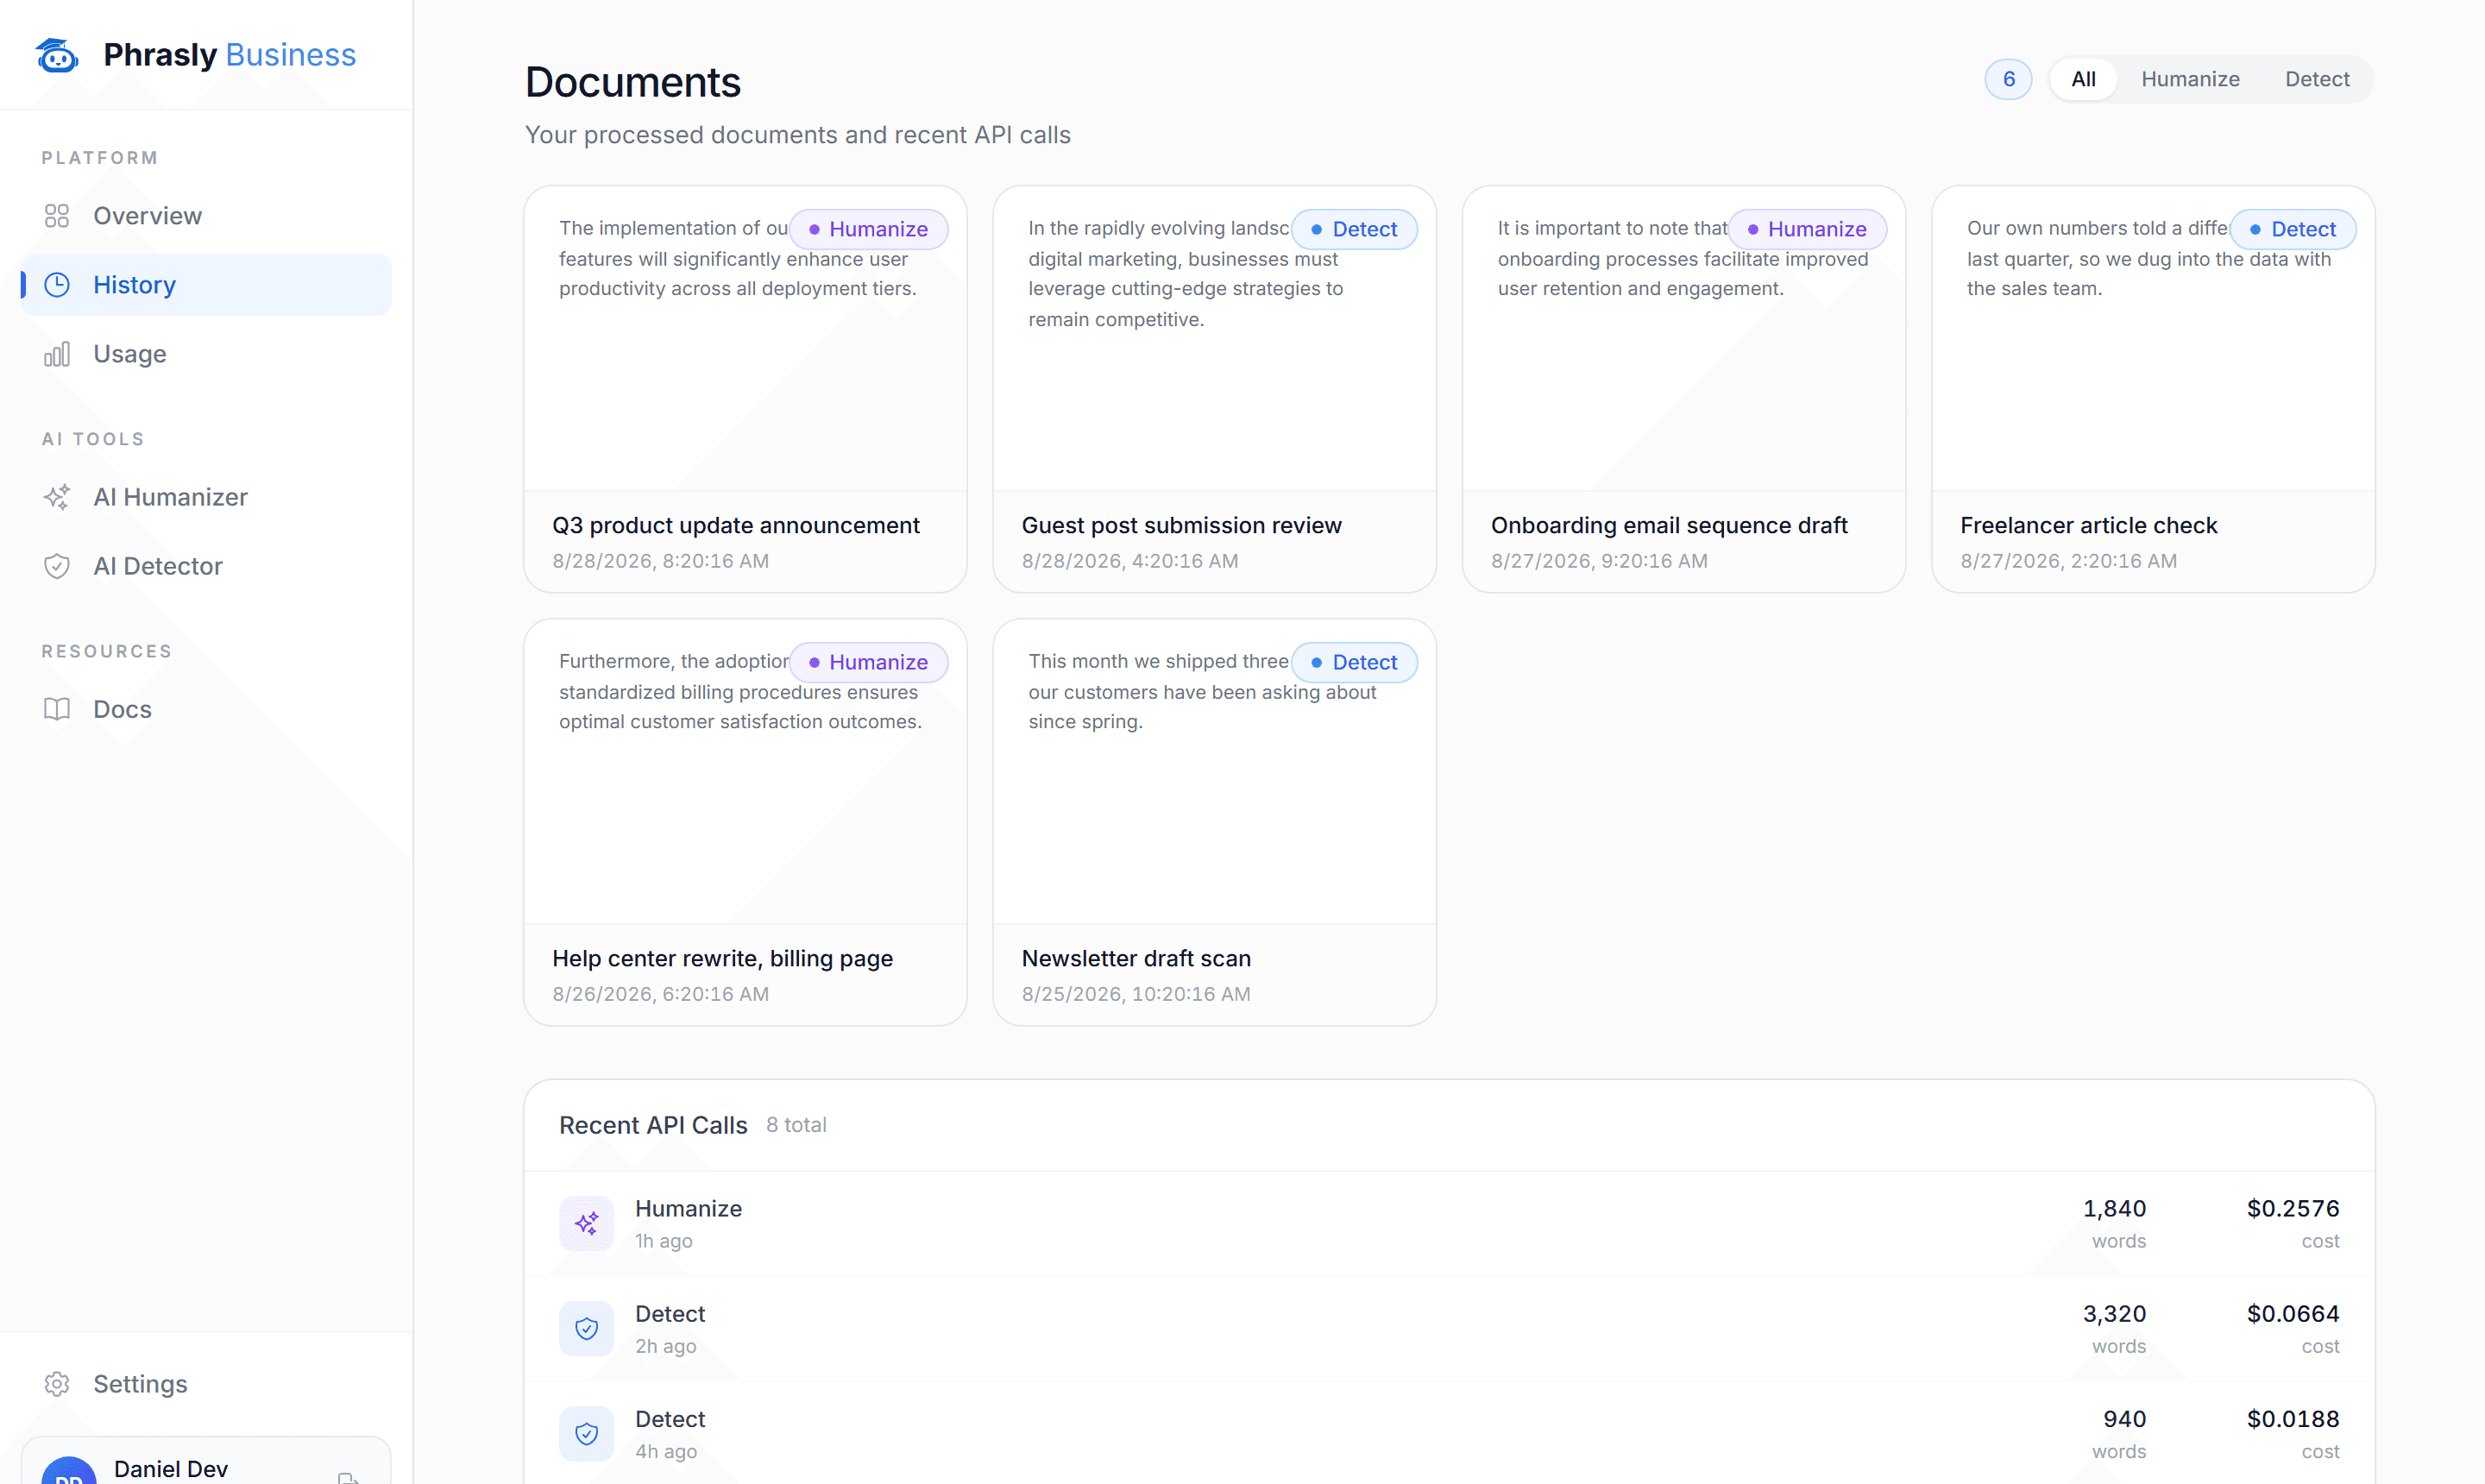Image resolution: width=2485 pixels, height=1484 pixels.
Task: Click date 8/28/2026, 8:20:16 AM
Action: [x=661, y=561]
